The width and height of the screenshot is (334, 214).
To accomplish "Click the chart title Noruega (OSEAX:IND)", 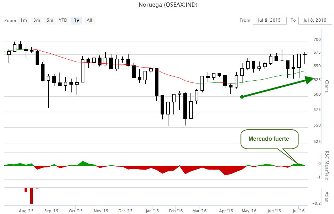I will click(168, 5).
